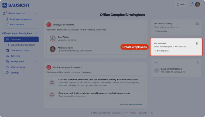
Task: Click the New booking button
Action: [161, 31]
